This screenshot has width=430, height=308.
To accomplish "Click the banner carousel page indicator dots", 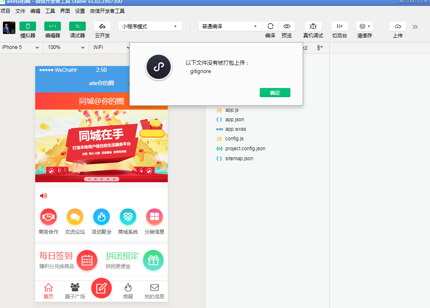I will click(101, 179).
